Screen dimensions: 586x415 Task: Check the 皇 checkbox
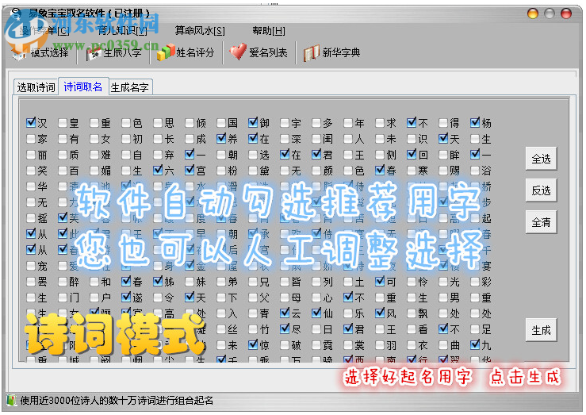point(63,123)
